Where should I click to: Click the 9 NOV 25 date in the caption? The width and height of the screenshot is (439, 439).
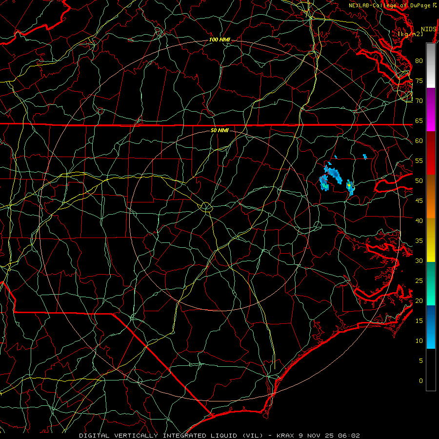317,436
